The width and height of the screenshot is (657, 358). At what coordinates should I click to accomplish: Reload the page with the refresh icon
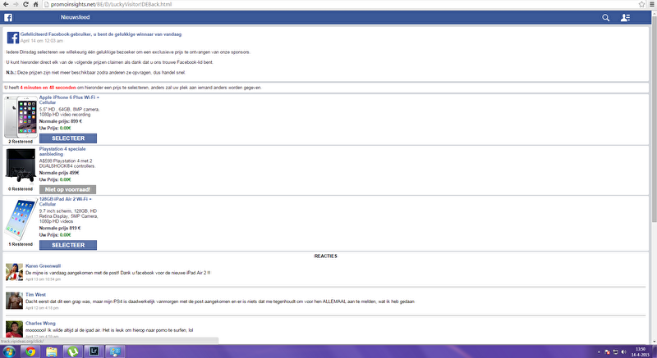point(25,4)
